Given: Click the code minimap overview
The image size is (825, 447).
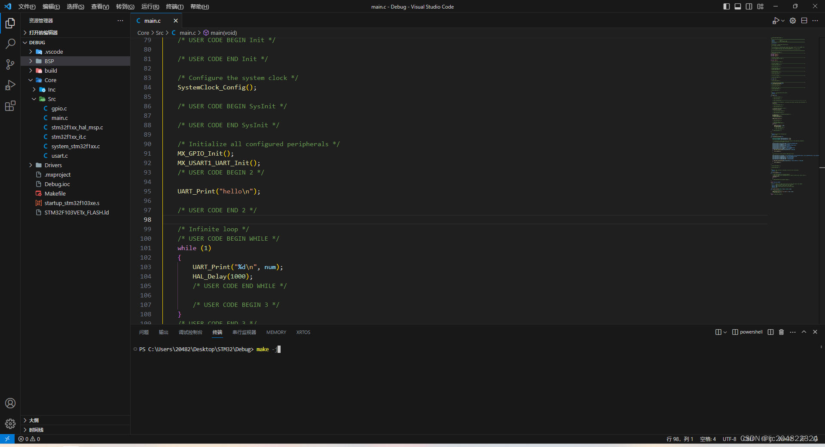Looking at the screenshot, I should pyautogui.click(x=794, y=116).
